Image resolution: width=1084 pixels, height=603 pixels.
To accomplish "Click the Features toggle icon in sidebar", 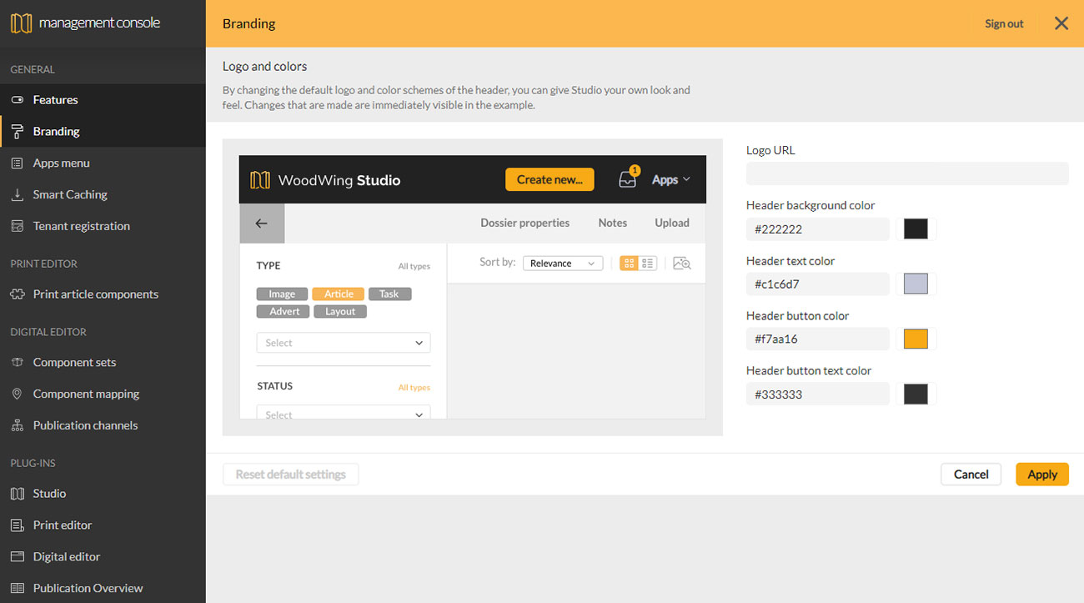I will tap(17, 100).
